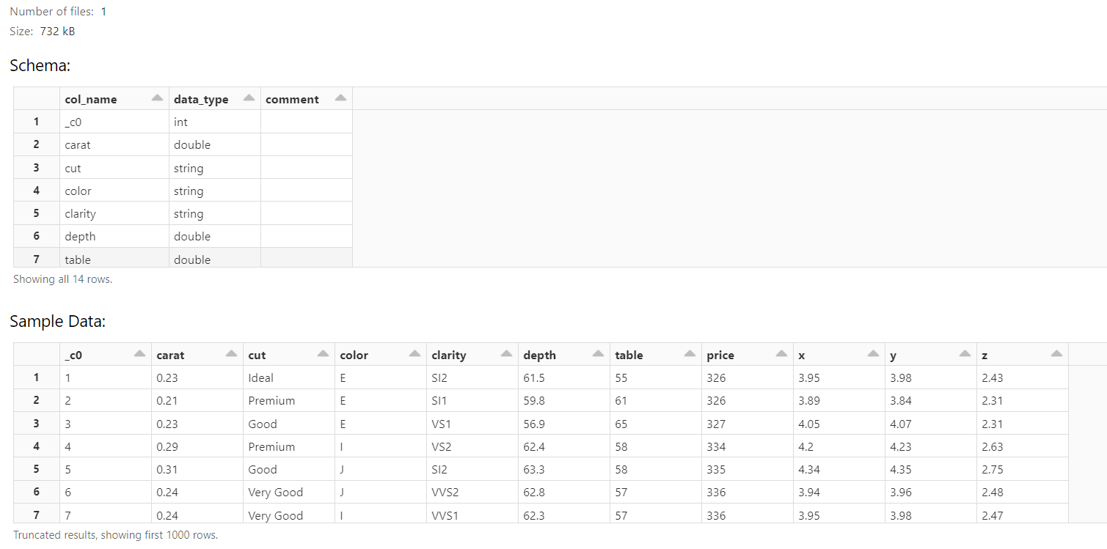
Task: Sort sample data by z arrow
Action: [1056, 354]
